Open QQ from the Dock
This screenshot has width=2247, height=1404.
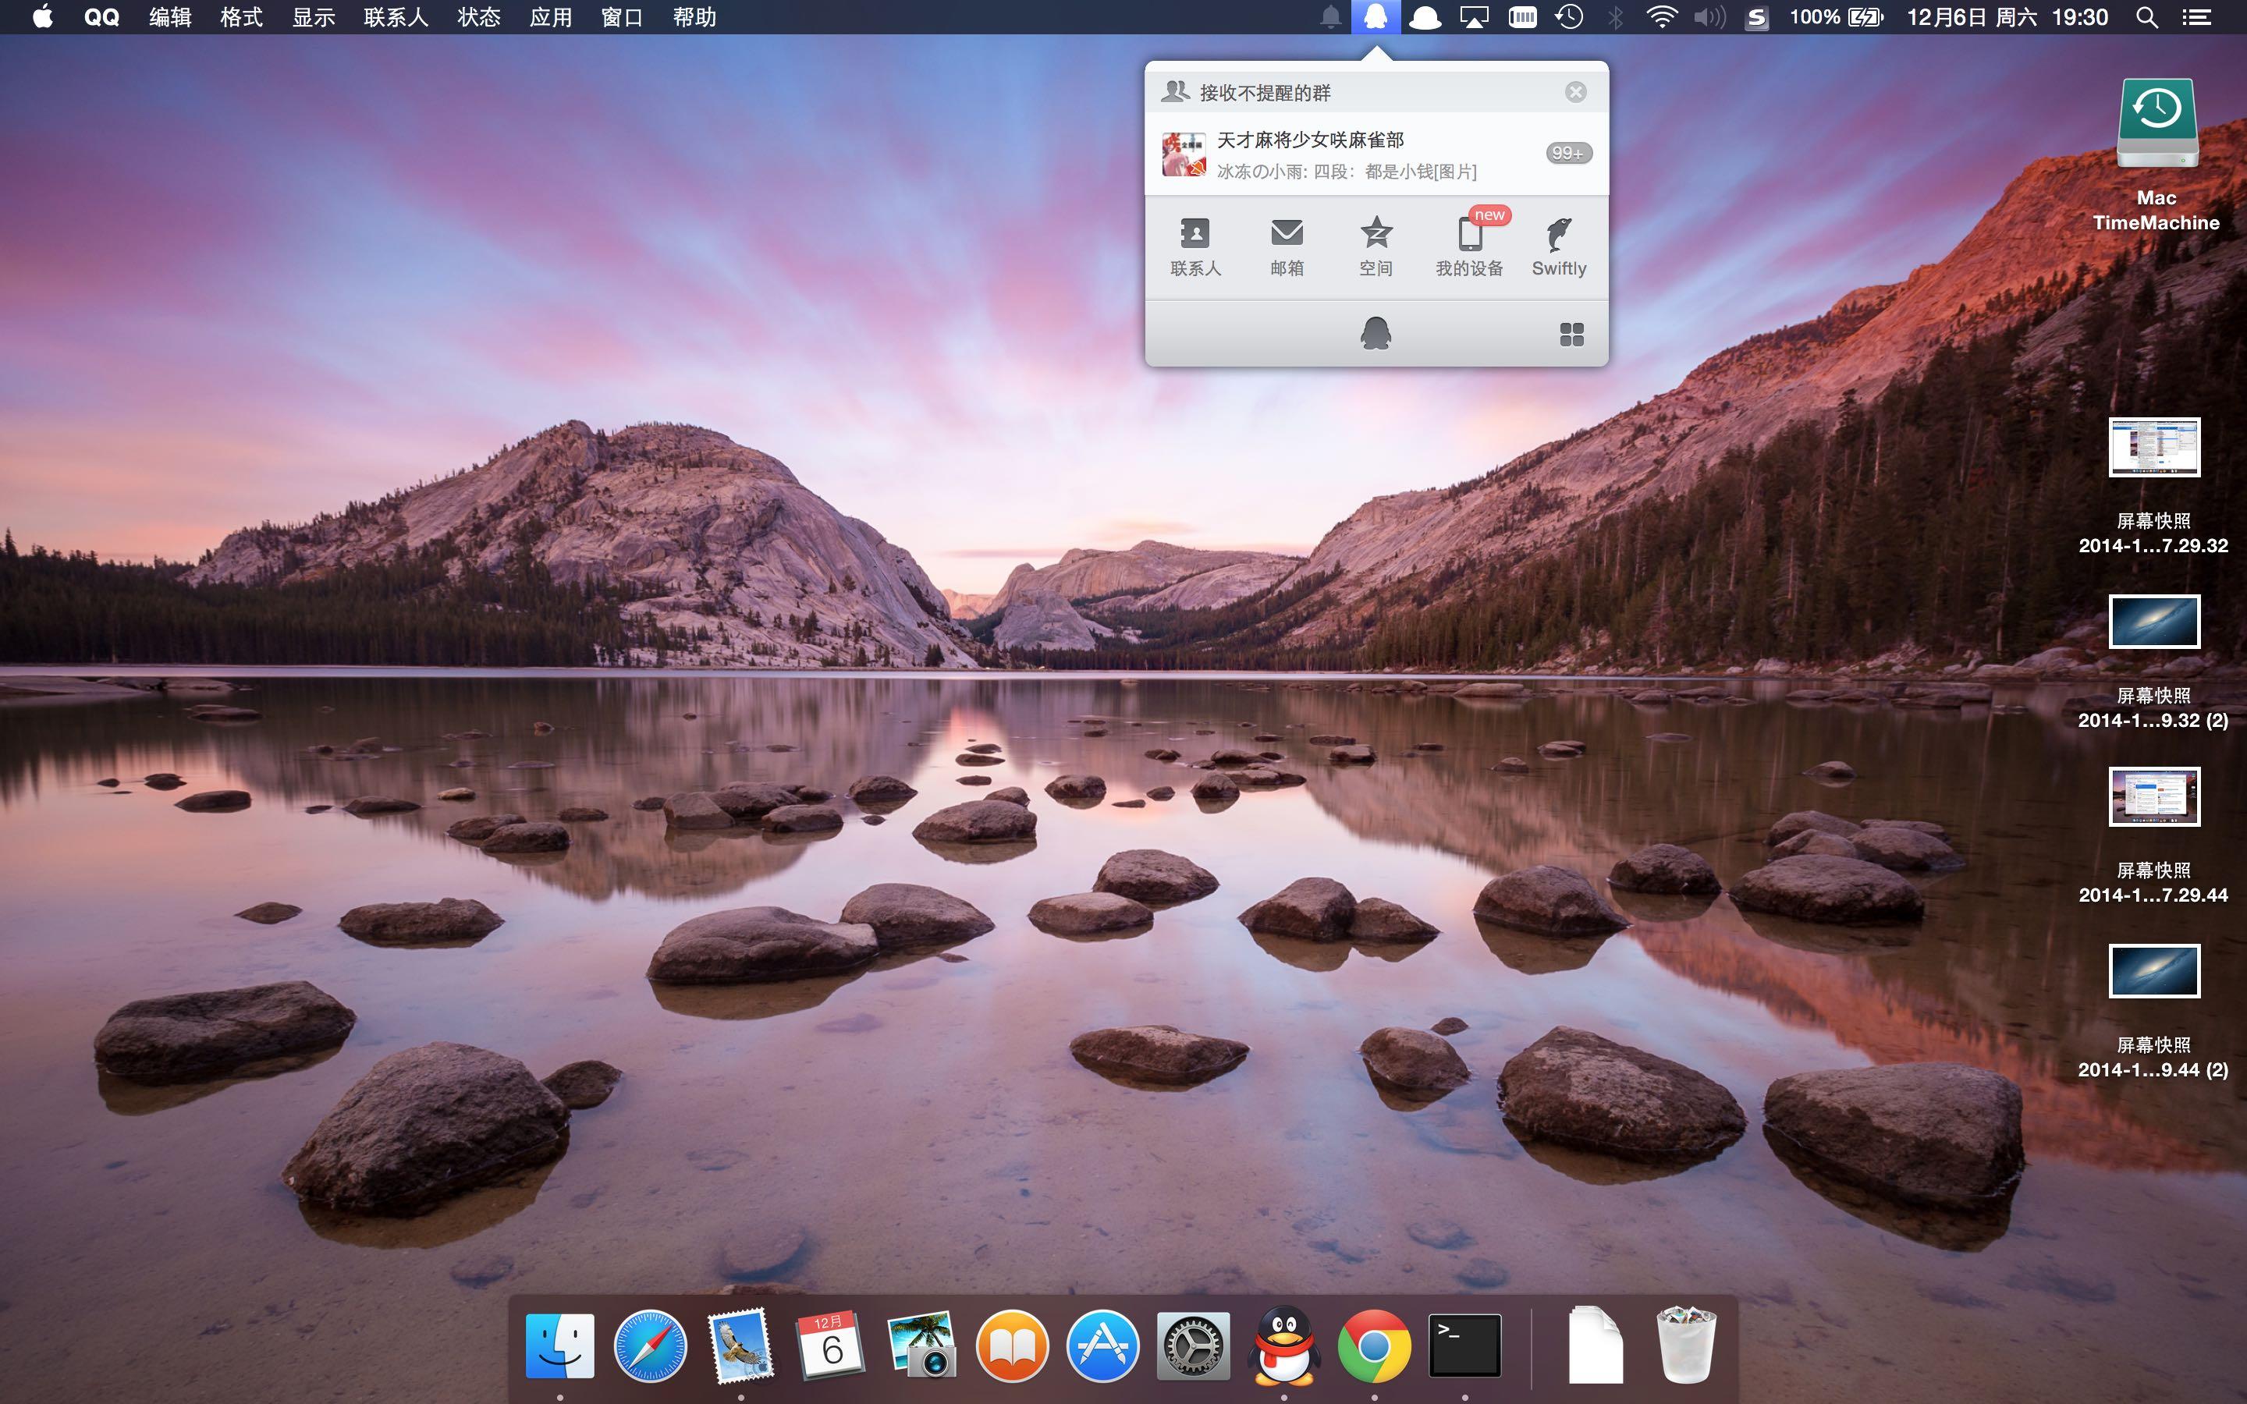(1281, 1342)
